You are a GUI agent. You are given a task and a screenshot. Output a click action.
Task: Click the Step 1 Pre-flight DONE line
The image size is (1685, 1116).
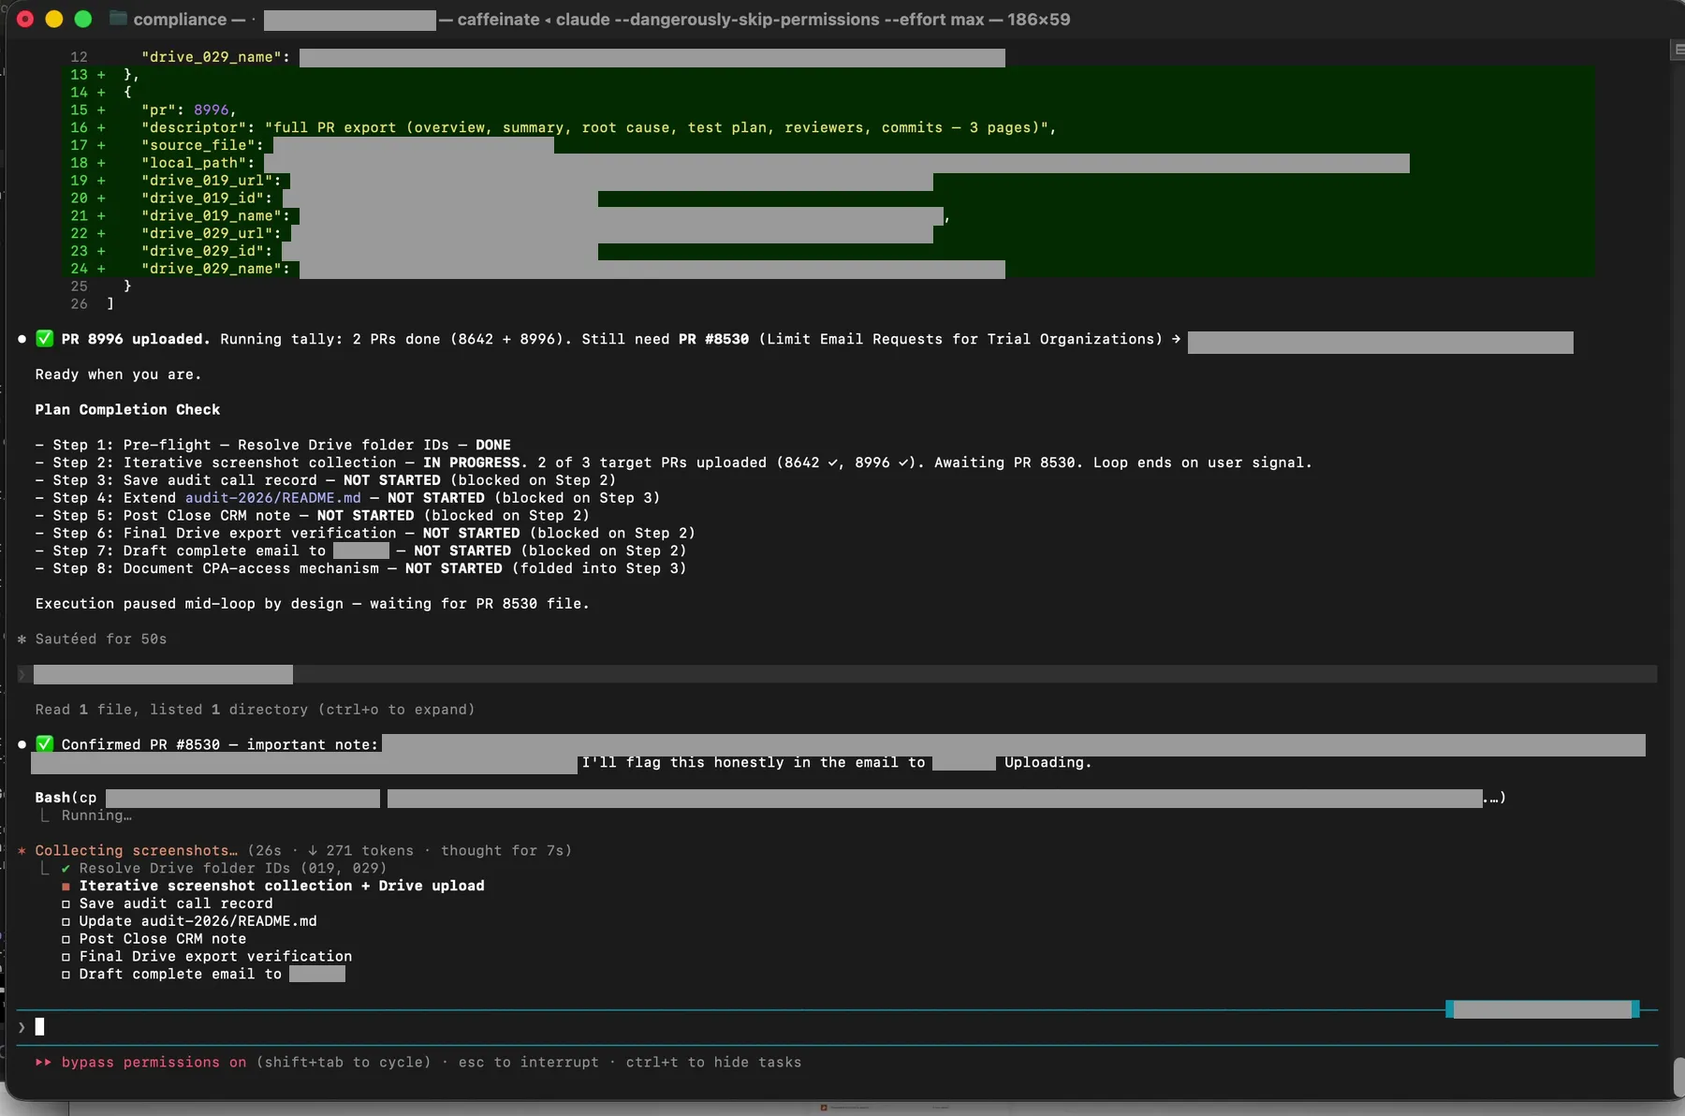pyautogui.click(x=273, y=445)
